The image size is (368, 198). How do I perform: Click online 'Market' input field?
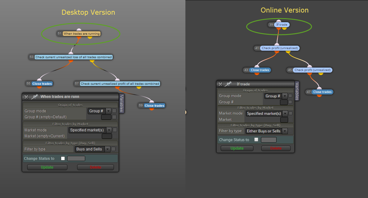tap(284, 120)
